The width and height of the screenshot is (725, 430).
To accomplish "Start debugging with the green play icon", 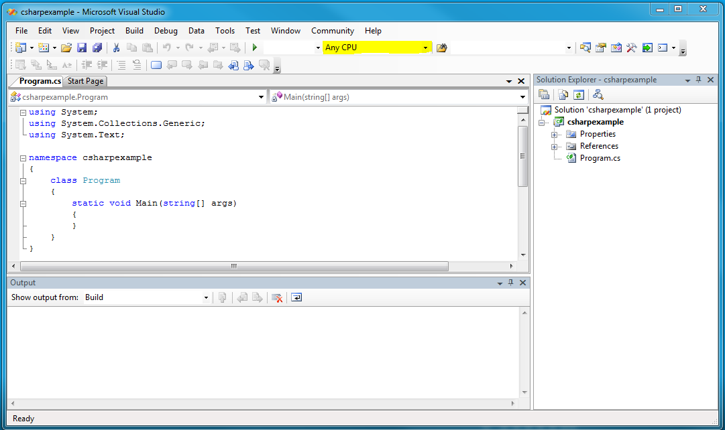I will click(x=254, y=48).
